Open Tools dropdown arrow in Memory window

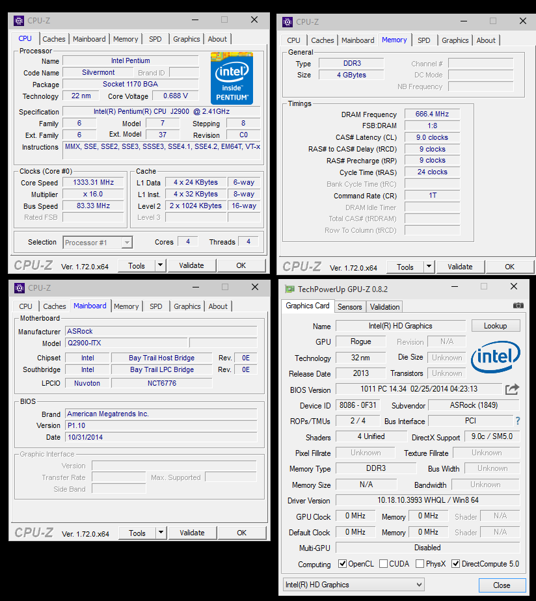[x=429, y=267]
